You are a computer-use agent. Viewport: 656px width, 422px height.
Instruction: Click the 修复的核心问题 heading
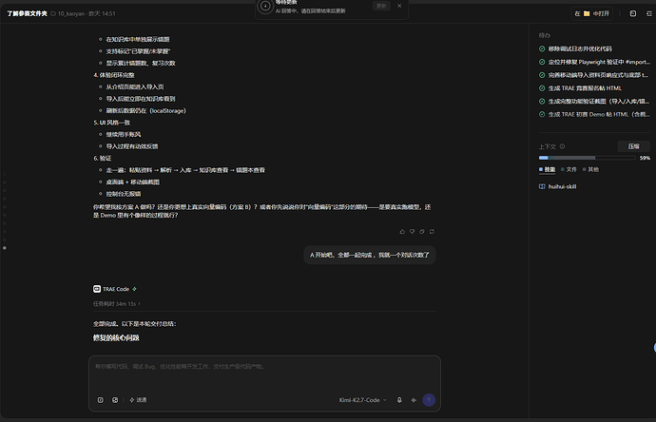116,338
